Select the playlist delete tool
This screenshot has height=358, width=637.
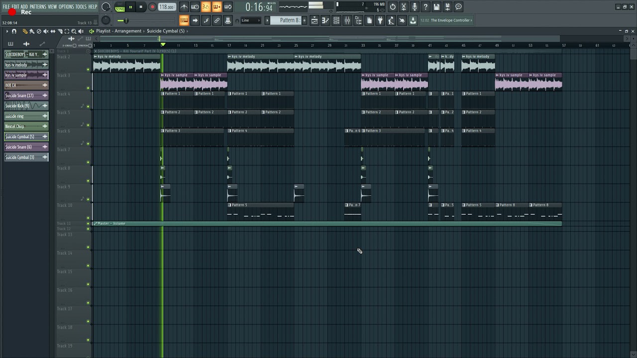[39, 31]
